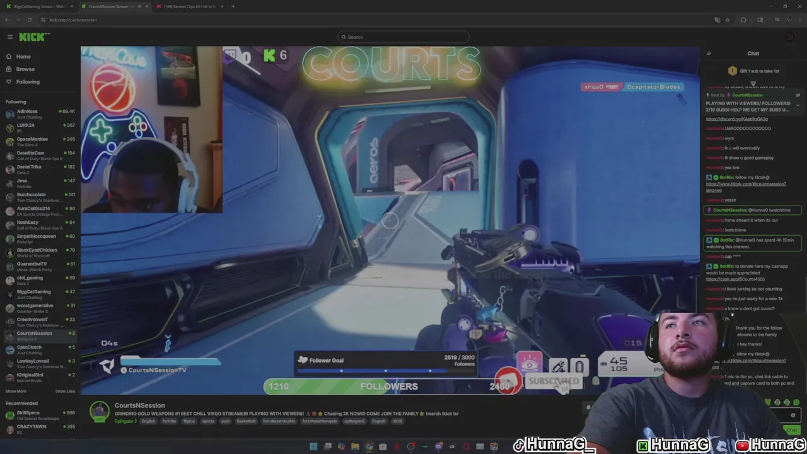This screenshot has width=807, height=454.
Task: Open SkillSpecs in Recommended channels
Action: click(39, 415)
